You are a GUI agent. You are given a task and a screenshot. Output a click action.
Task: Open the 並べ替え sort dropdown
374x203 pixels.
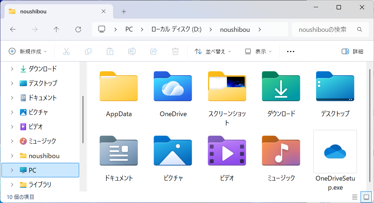pos(213,51)
